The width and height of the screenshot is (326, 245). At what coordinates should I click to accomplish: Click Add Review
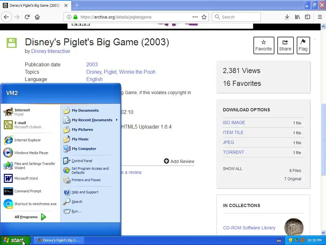pos(179,161)
